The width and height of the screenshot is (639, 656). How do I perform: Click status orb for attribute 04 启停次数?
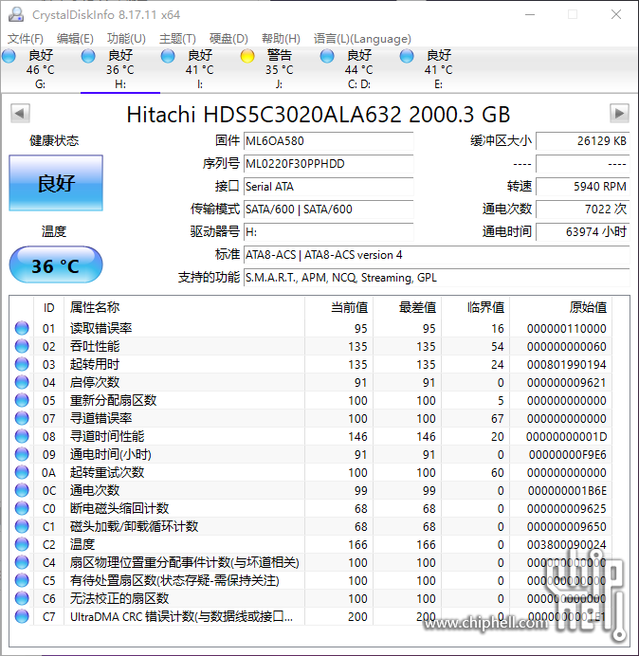[22, 382]
